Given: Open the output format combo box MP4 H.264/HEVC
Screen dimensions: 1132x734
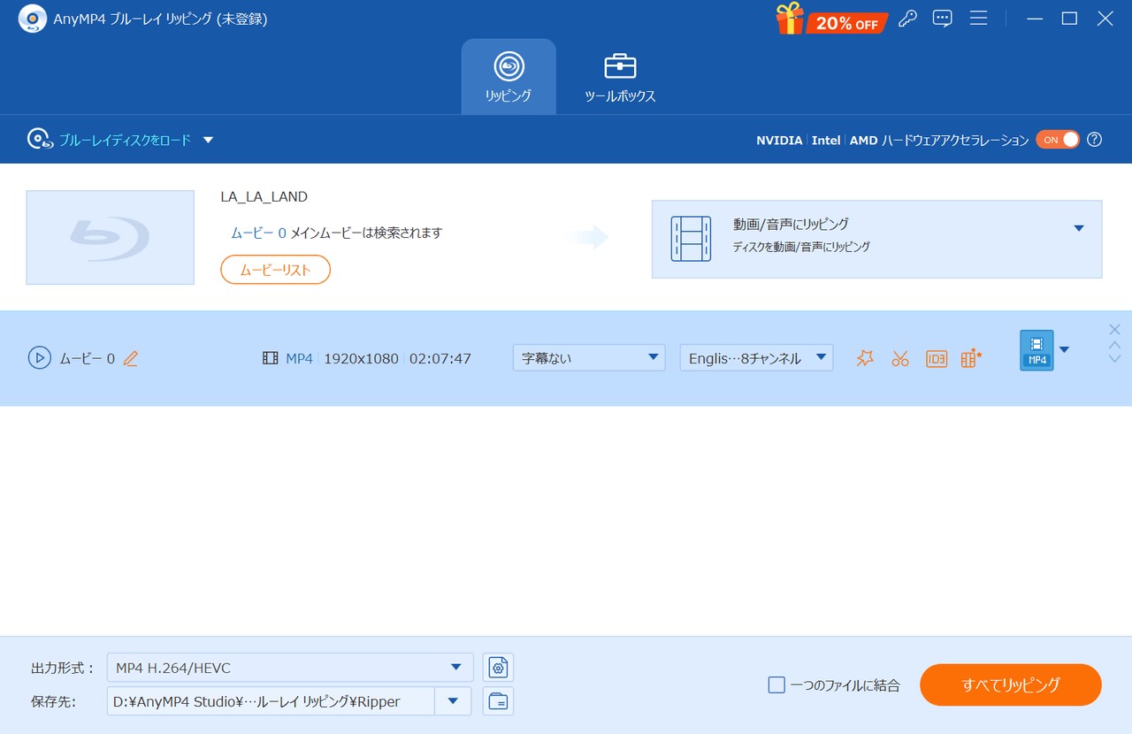Looking at the screenshot, I should click(290, 668).
